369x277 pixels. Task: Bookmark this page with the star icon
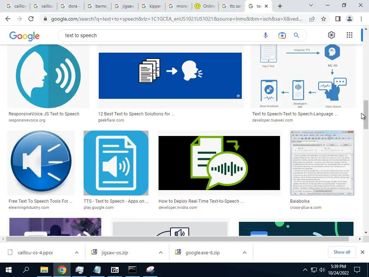(x=324, y=19)
